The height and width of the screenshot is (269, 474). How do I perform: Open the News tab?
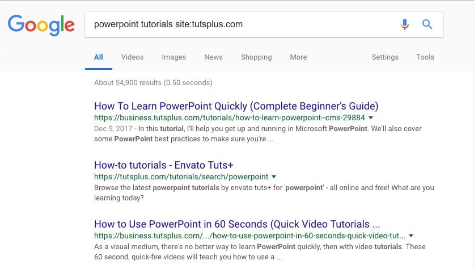213,57
